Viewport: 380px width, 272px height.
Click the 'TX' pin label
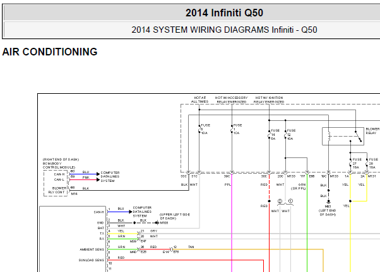coord(102,234)
